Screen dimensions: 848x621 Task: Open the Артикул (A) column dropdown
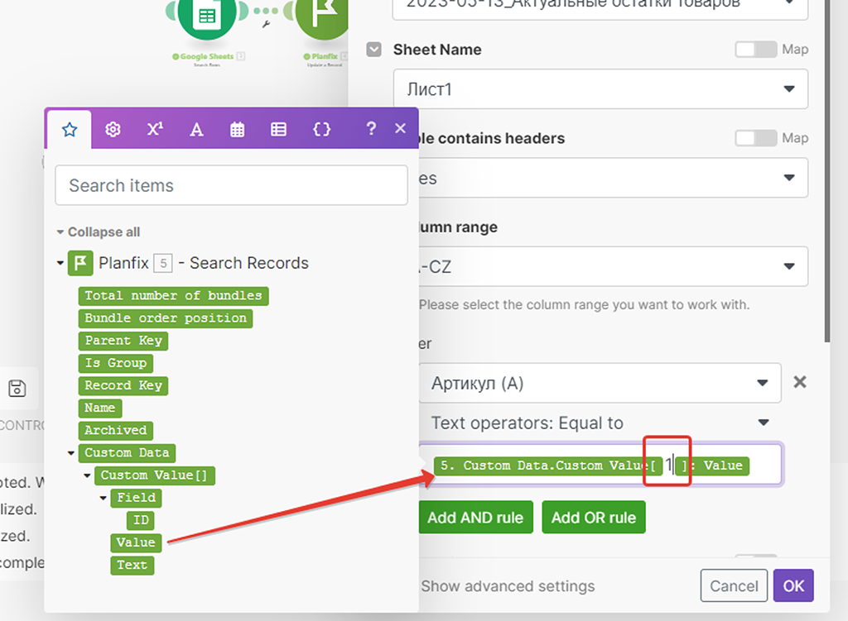[x=600, y=383]
